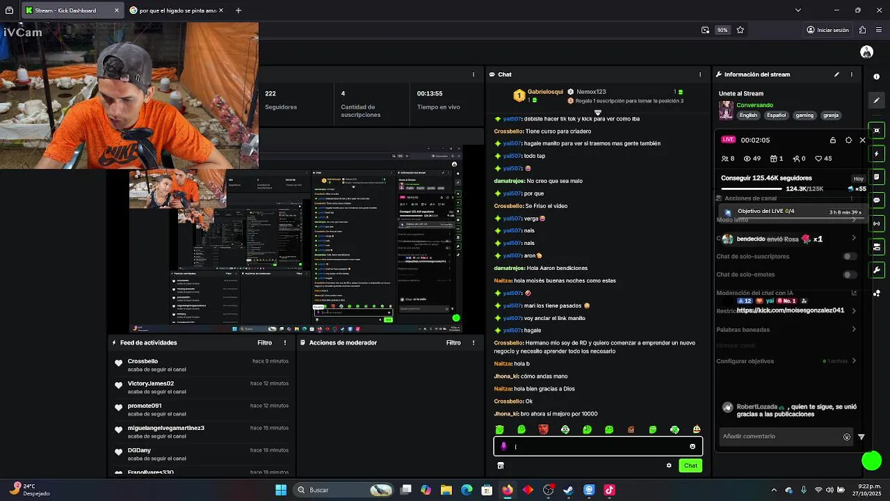The width and height of the screenshot is (890, 501).
Task: Open Filtro in Acciones de moderador
Action: [x=453, y=342]
